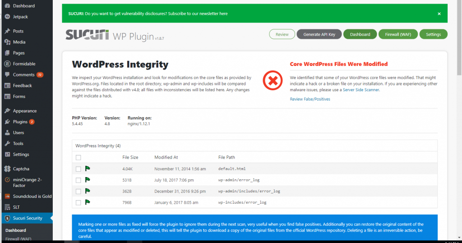This screenshot has width=462, height=243.
Task: Click the Users person icon
Action: pyautogui.click(x=7, y=133)
